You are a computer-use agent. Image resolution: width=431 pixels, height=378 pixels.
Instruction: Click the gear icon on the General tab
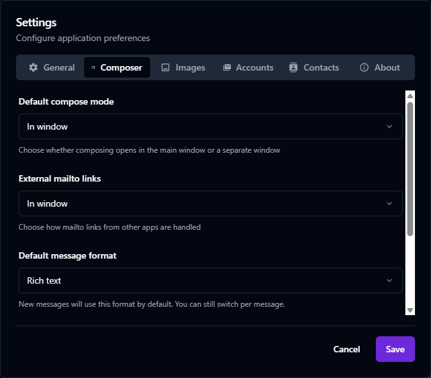tap(33, 67)
